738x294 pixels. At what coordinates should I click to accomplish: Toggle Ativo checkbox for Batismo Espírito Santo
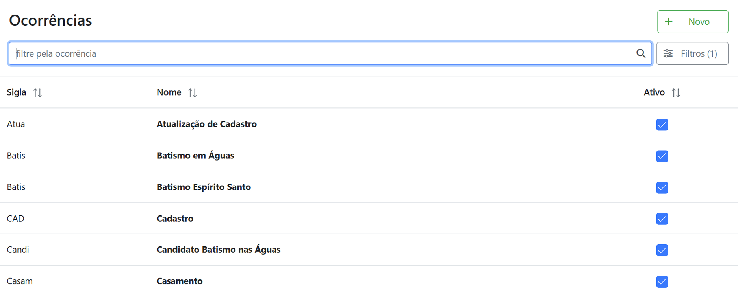click(x=662, y=187)
